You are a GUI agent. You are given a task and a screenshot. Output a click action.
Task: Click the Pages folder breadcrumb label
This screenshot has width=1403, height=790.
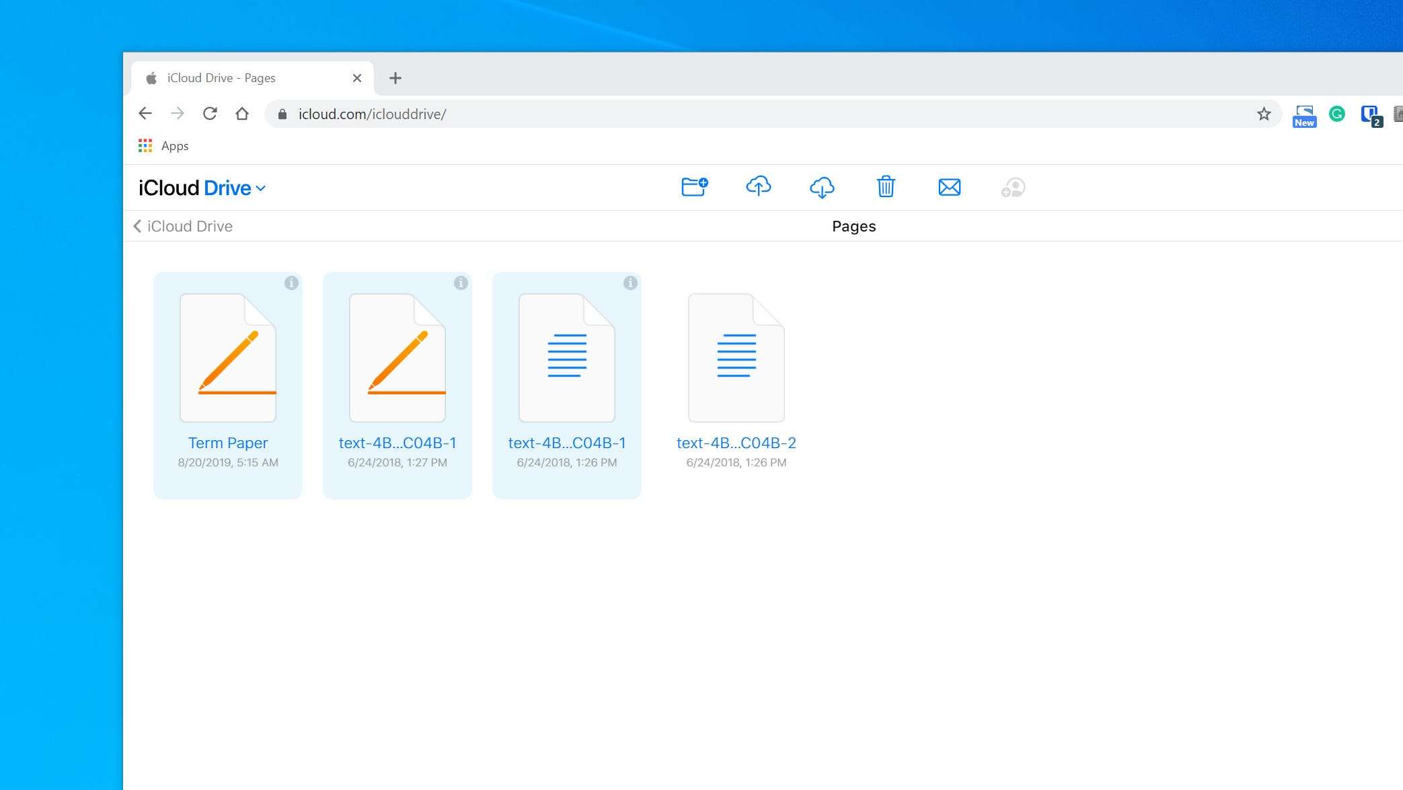(854, 225)
